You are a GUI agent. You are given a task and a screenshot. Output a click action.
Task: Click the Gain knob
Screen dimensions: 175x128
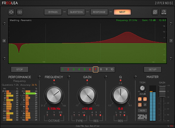tap(87, 95)
